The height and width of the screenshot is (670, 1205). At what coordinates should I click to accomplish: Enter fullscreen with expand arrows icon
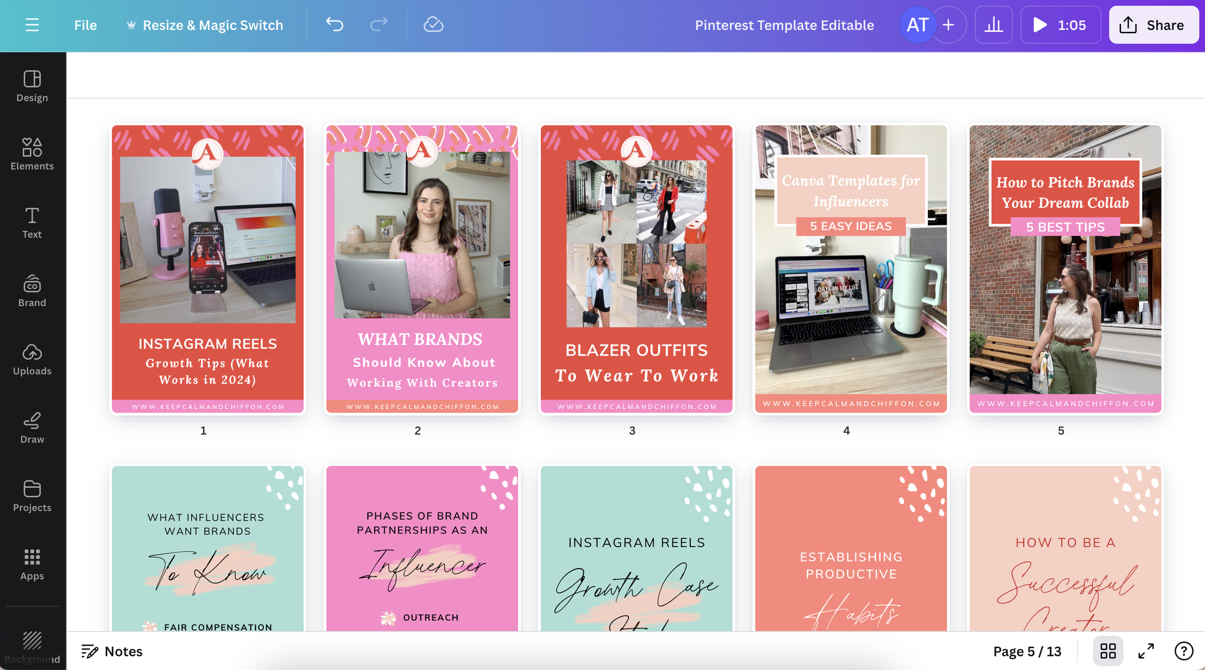coord(1146,651)
